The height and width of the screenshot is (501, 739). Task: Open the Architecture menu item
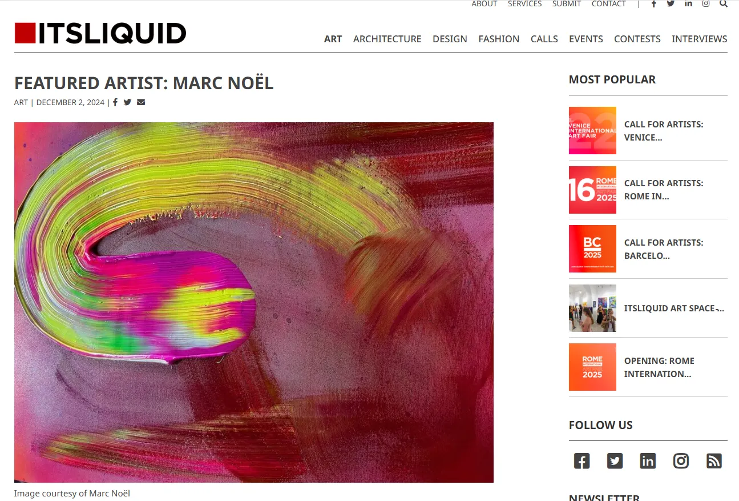point(387,39)
